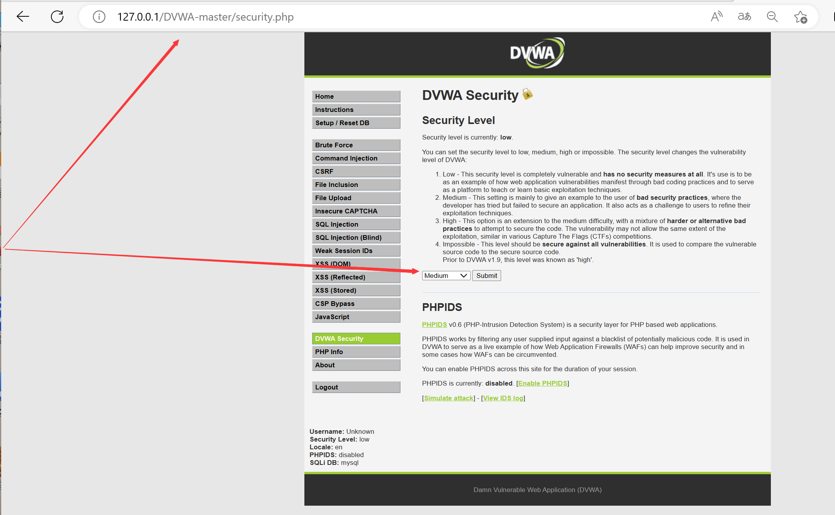Open the read aloud icon
The height and width of the screenshot is (515, 835).
716,17
